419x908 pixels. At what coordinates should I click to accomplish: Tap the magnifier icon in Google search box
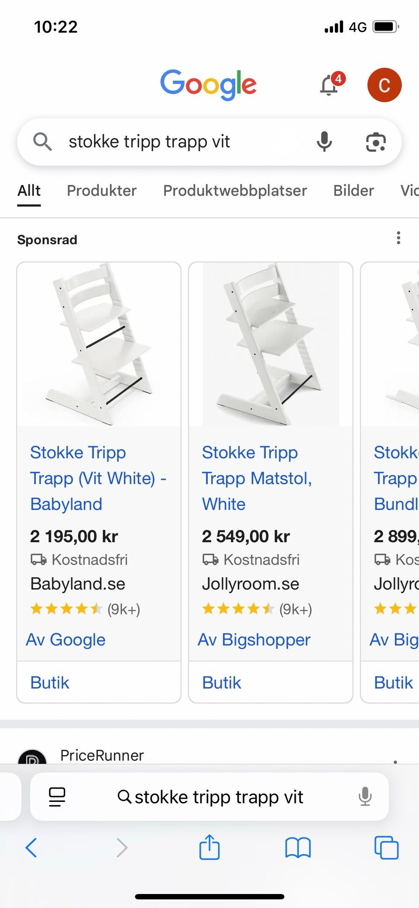tap(42, 142)
